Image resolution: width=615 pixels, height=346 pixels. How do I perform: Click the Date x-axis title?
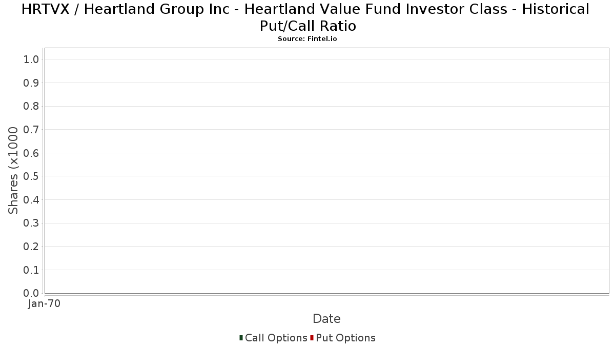click(x=326, y=319)
